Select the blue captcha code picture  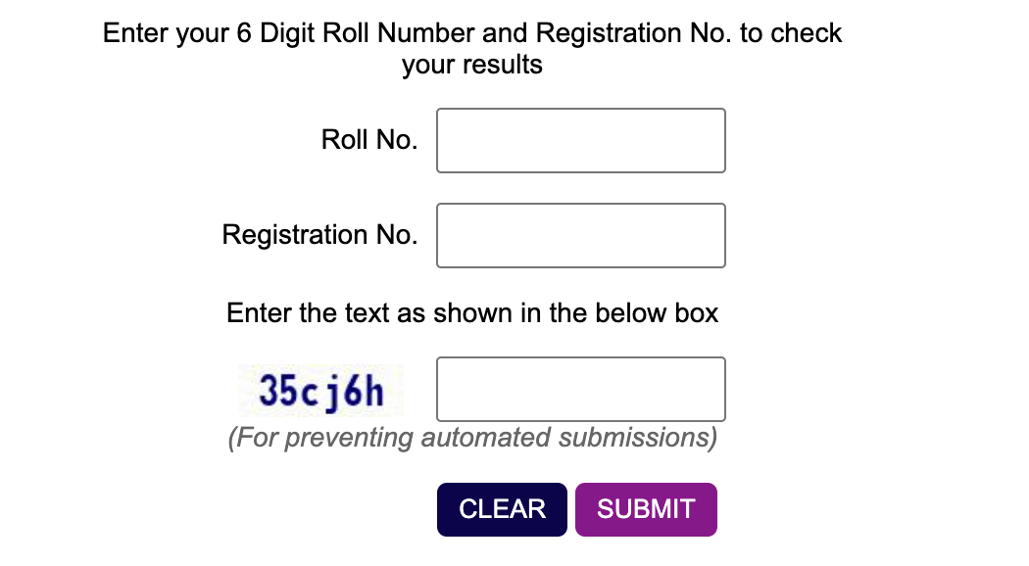click(320, 391)
